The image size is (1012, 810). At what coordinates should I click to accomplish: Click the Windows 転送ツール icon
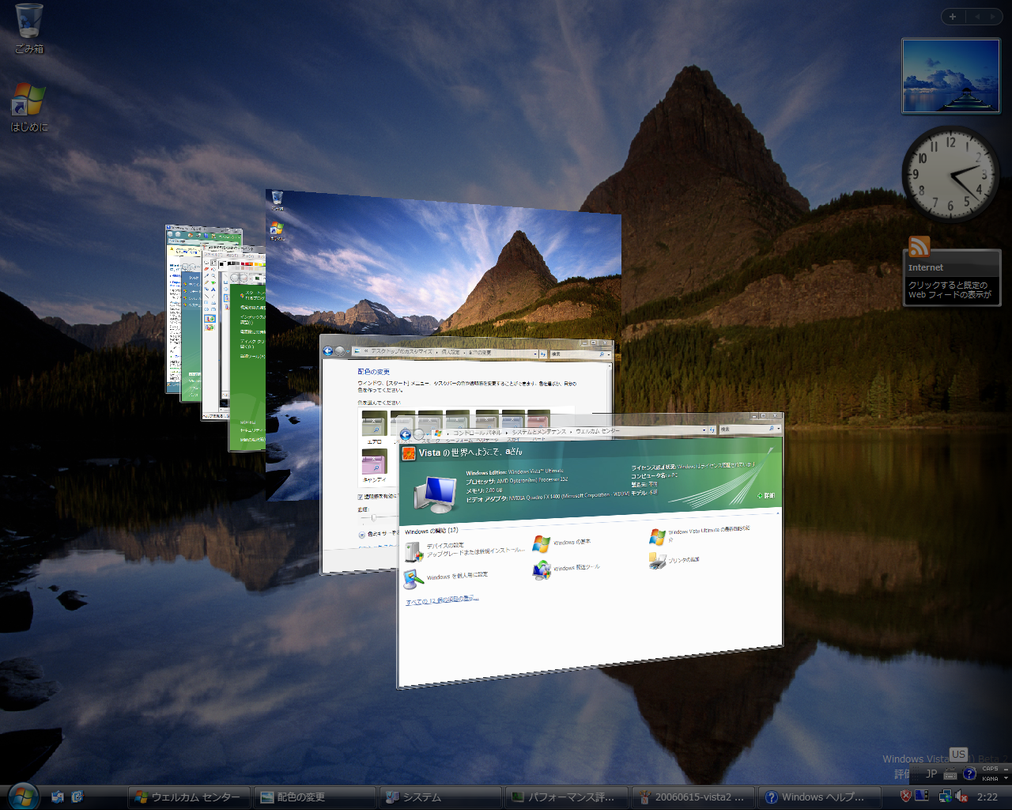(542, 570)
